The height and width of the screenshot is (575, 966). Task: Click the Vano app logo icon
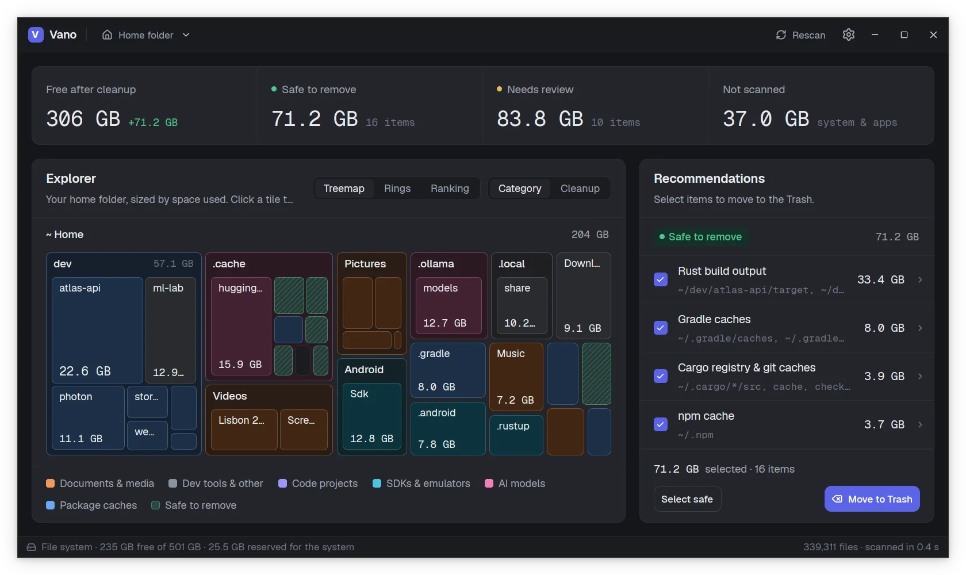(36, 34)
